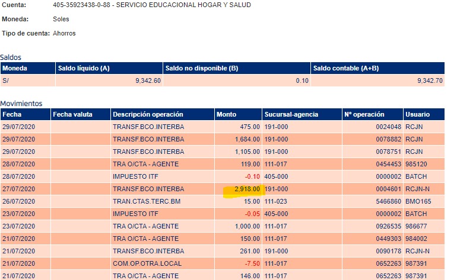The height and width of the screenshot is (280, 457).
Task: Click the negative -7.50 amount
Action: point(251,263)
